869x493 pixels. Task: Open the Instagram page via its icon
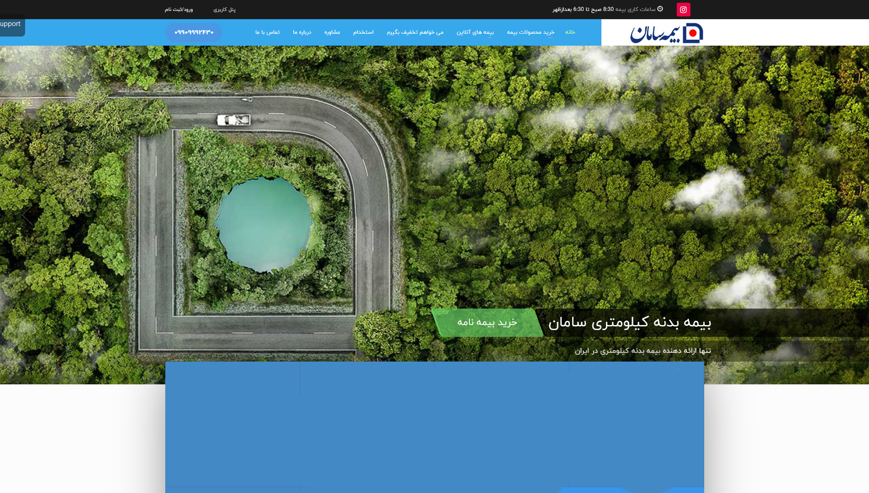pyautogui.click(x=683, y=9)
